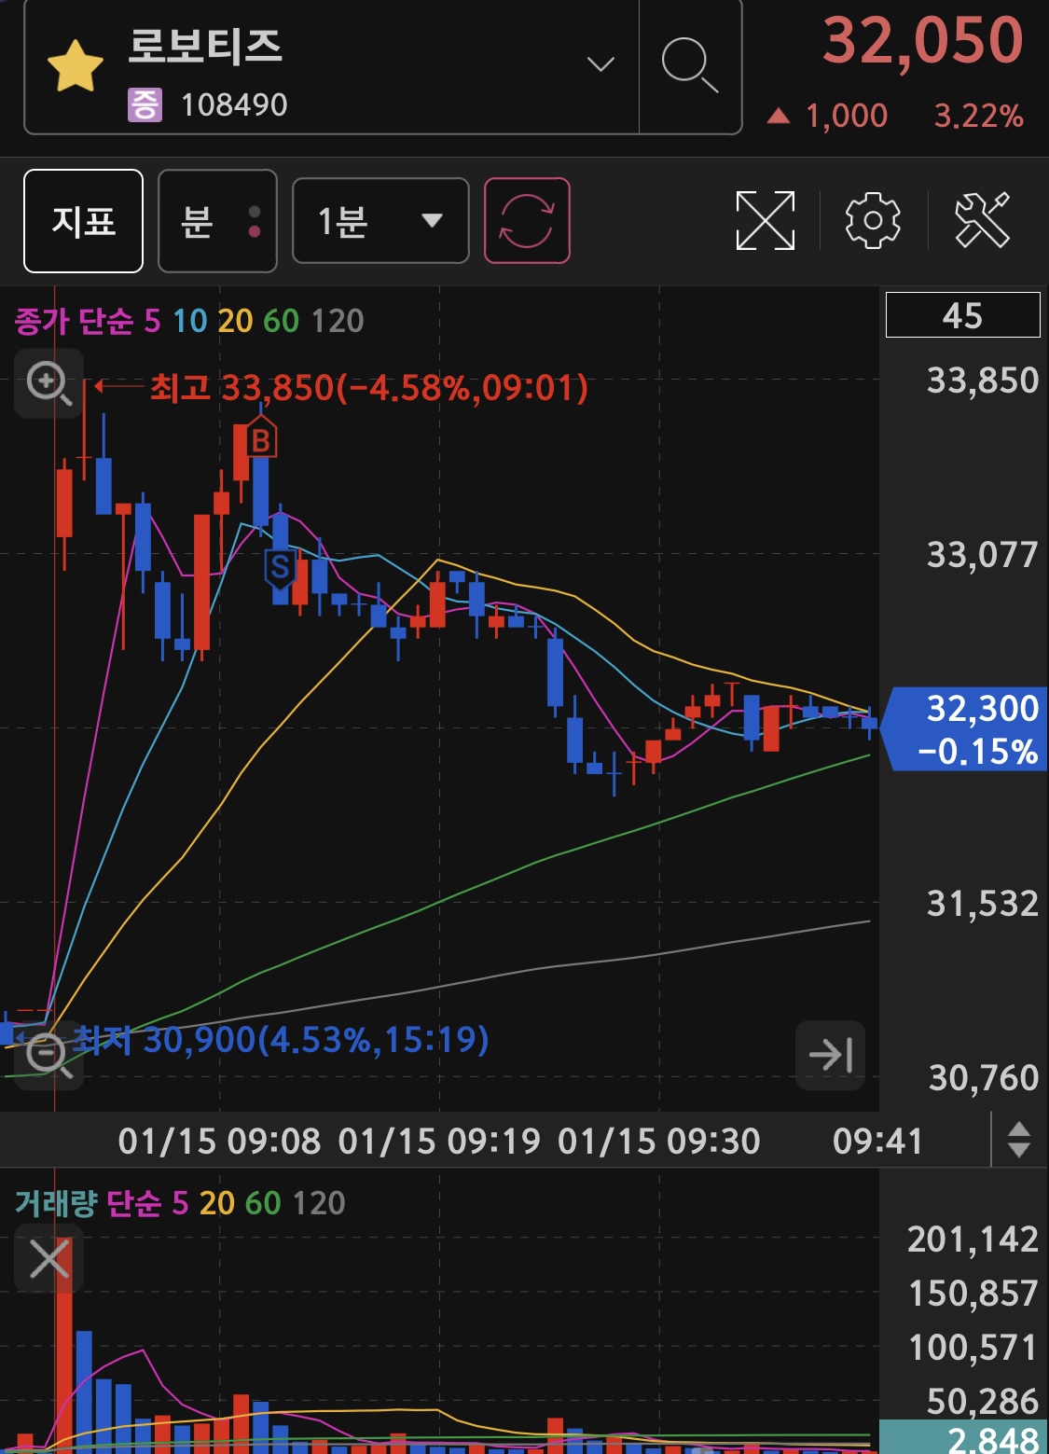Zoom in the chart with plus magnifier
Image resolution: width=1049 pixels, height=1454 pixels.
[48, 382]
